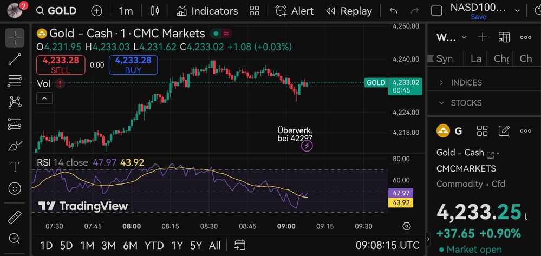Viewport: 541px width, 256px height.
Task: Change the 1m chart interval
Action: point(126,11)
